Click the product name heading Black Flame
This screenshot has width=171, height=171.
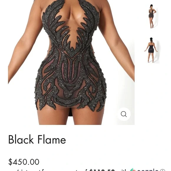coord(37,139)
